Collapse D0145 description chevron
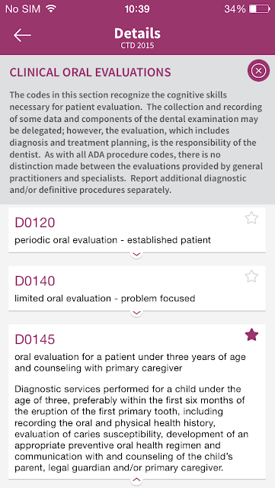The height and width of the screenshot is (488, 275). (137, 480)
